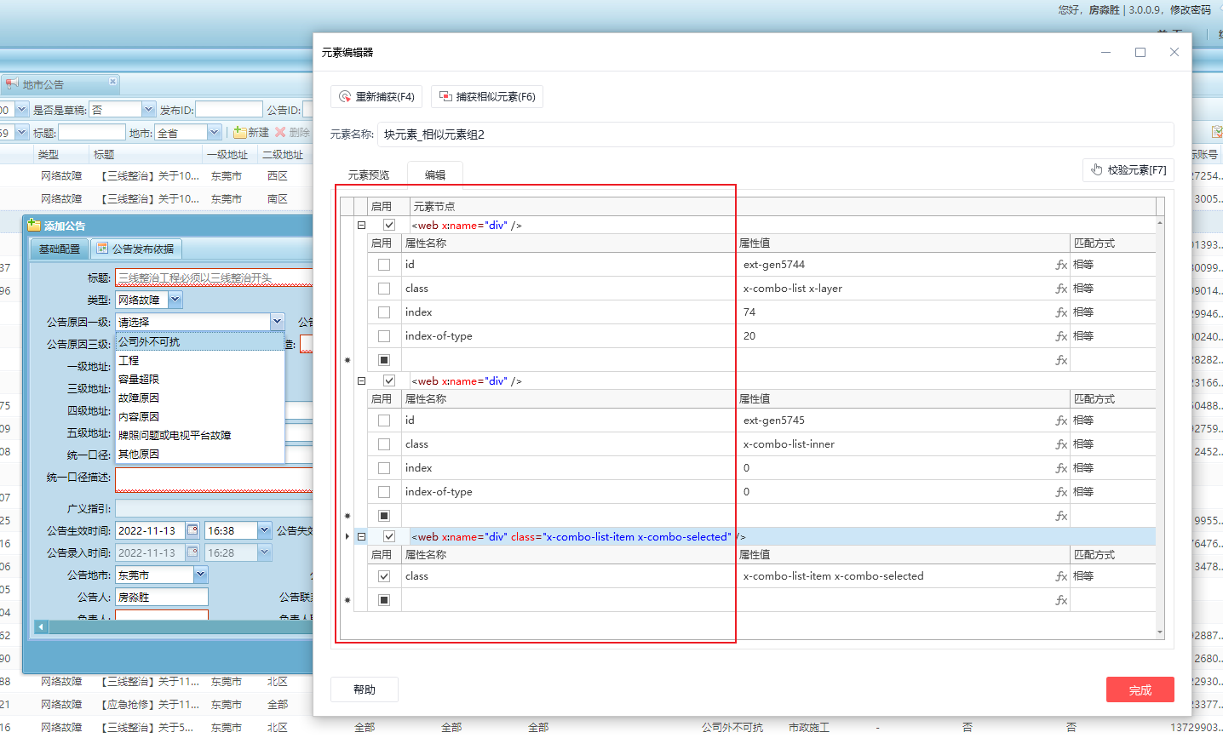Click the red 完成 button

tap(1140, 689)
